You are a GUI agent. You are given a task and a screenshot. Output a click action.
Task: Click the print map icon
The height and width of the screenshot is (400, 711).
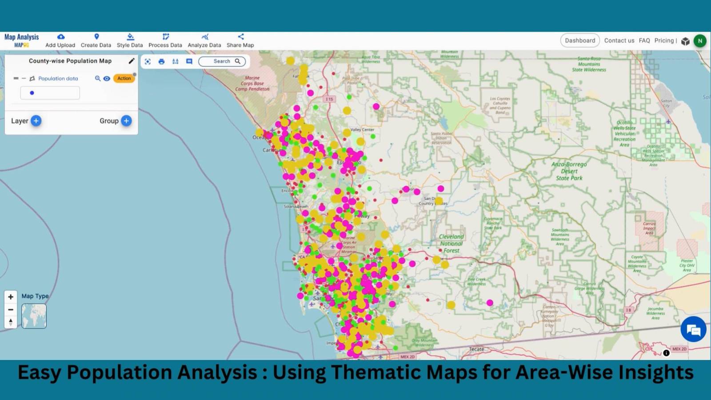[x=161, y=61]
